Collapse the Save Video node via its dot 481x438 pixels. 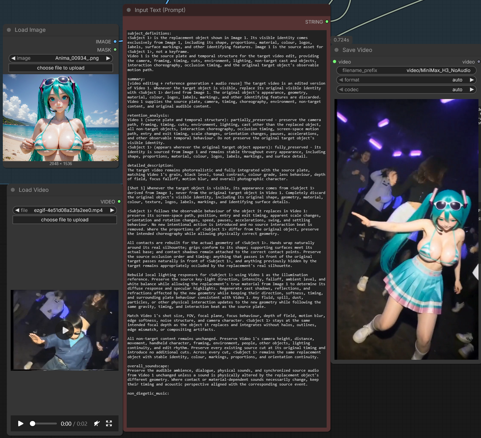(x=336, y=50)
